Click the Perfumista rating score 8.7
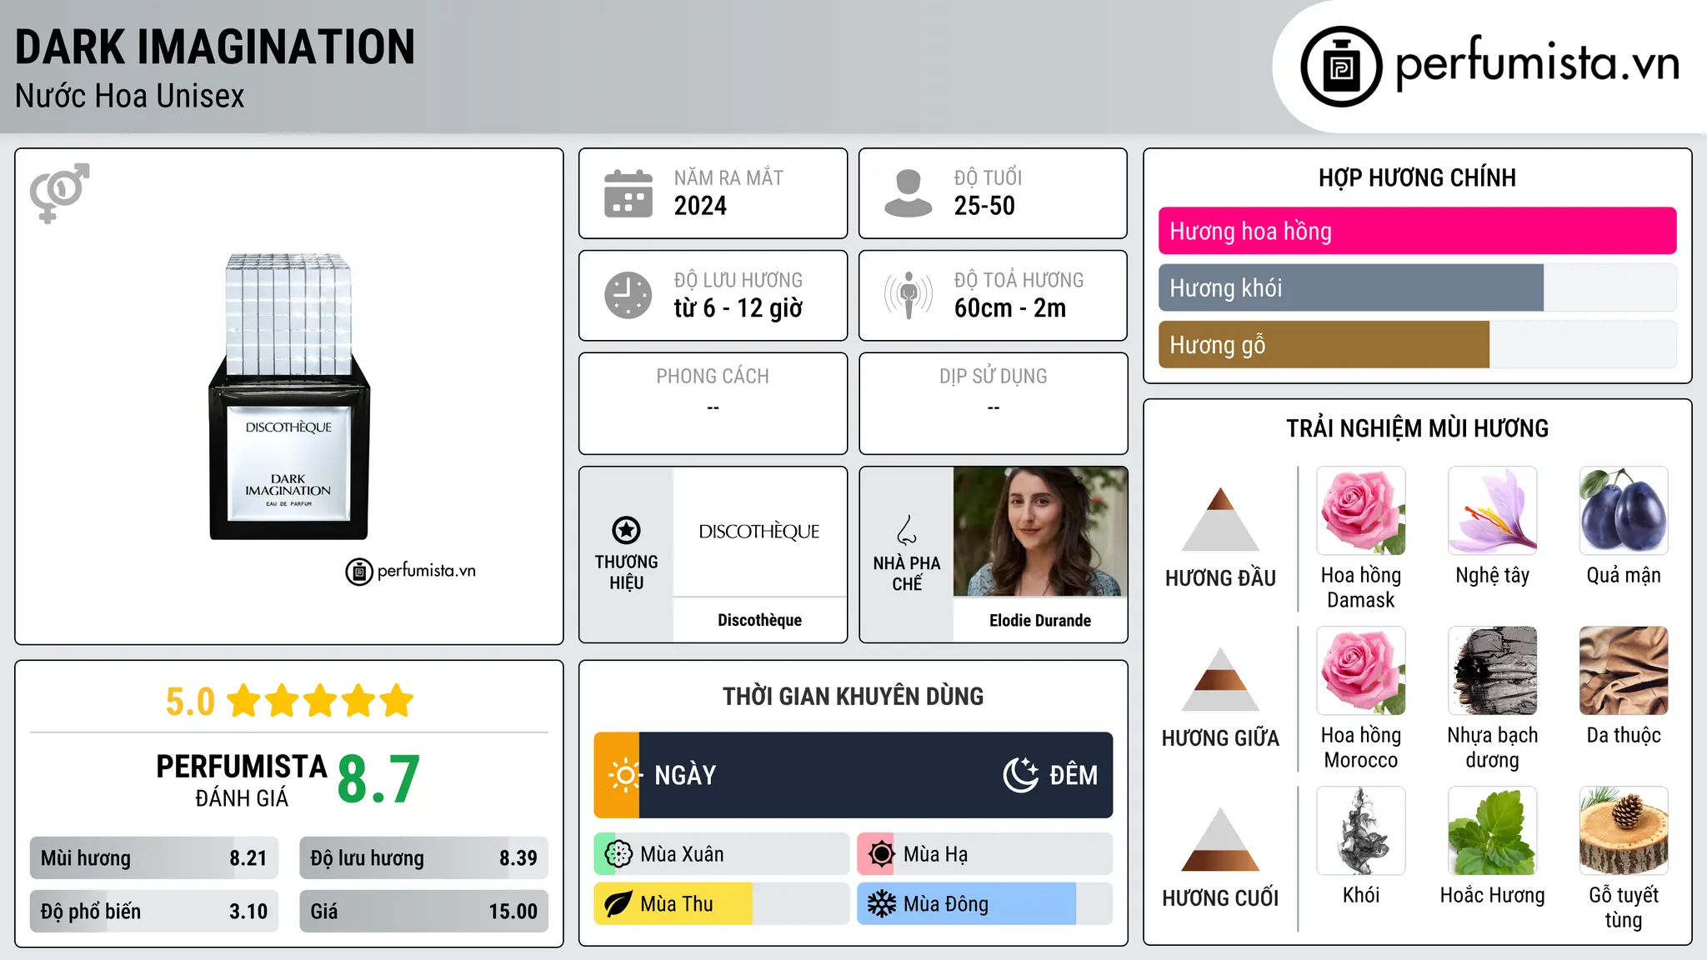 pos(378,779)
